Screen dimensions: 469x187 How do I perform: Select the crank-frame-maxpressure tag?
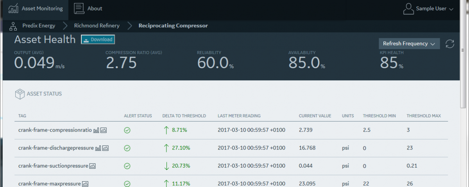point(50,183)
